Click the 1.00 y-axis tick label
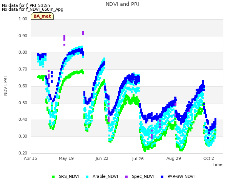 [x=23, y=19]
